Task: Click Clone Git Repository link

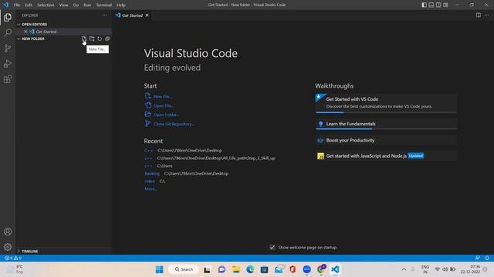Action: pos(174,124)
